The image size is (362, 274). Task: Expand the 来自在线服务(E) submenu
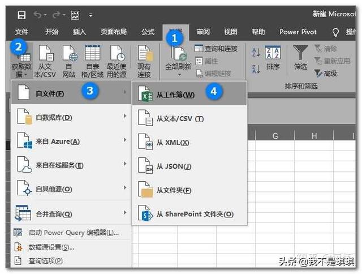coord(71,165)
